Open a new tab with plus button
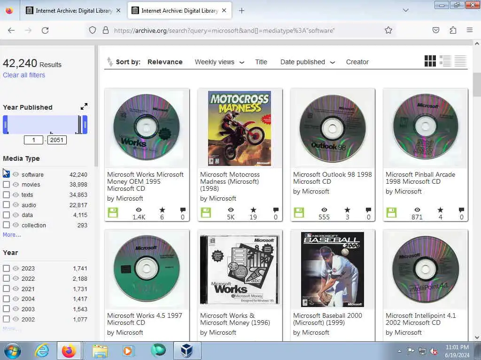The height and width of the screenshot is (360, 481). point(242,11)
